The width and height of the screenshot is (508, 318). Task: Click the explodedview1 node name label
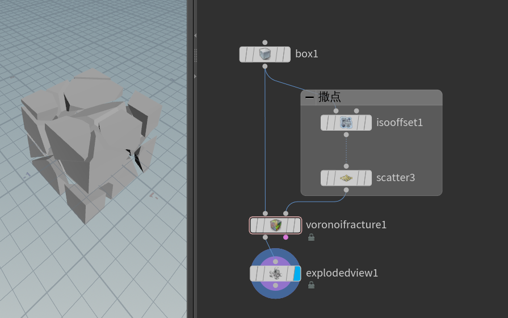click(342, 273)
